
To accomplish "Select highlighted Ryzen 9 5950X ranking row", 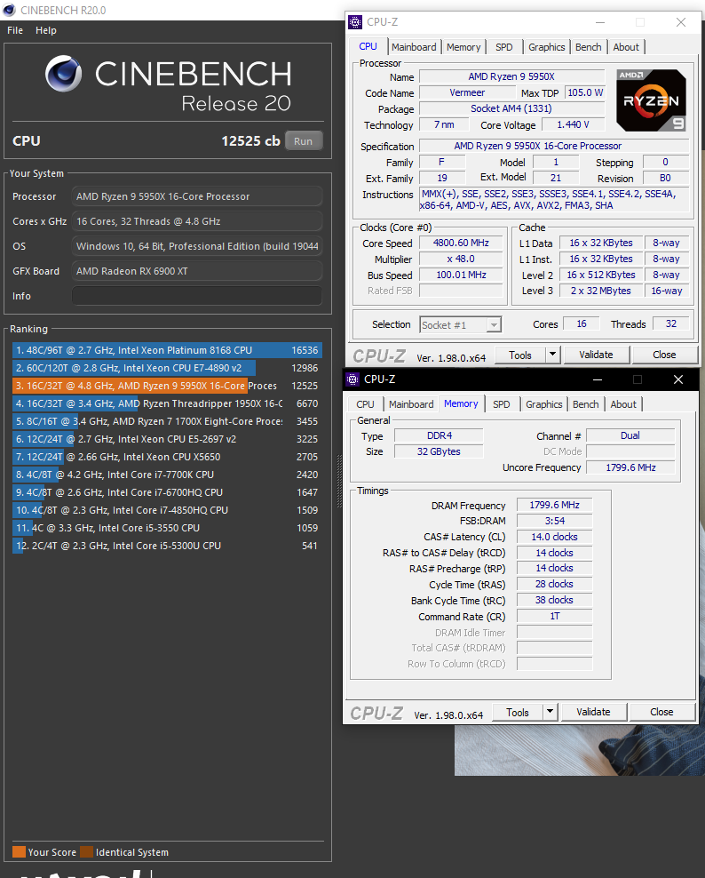I will (x=167, y=386).
